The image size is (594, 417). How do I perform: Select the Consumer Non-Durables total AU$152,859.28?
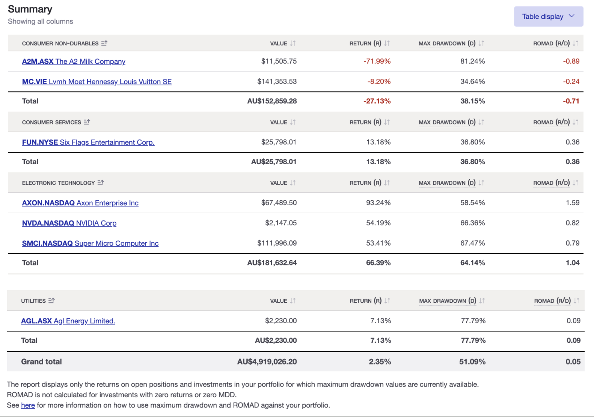272,101
